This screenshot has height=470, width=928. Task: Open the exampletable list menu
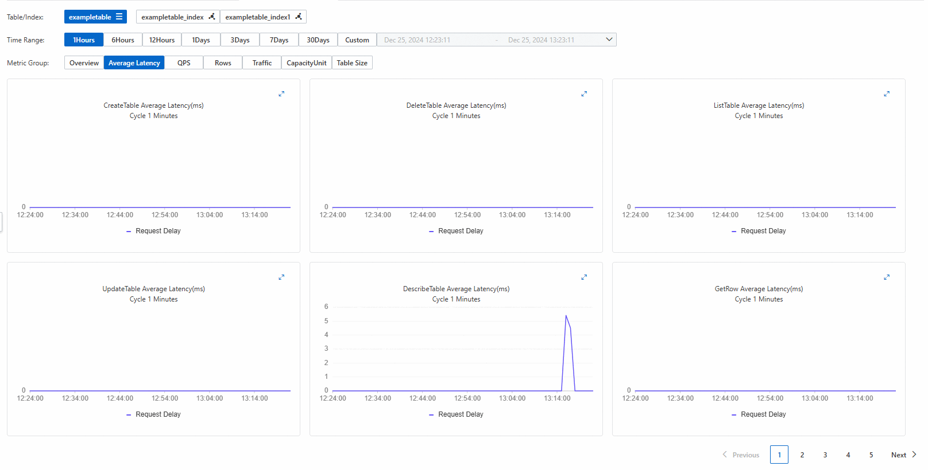(119, 17)
